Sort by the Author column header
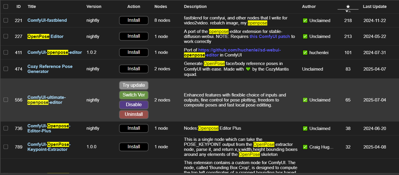 coord(309,6)
